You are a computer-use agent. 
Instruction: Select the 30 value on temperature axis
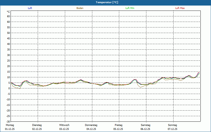tap(8, 55)
